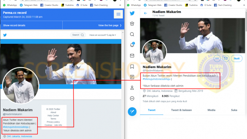The height and width of the screenshot is (139, 247).
Task: Open Bookmarks icon in Twitter sidebar
Action: (132, 66)
